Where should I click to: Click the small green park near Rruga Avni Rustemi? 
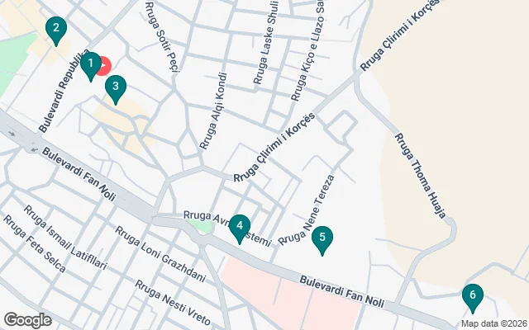[201, 226]
